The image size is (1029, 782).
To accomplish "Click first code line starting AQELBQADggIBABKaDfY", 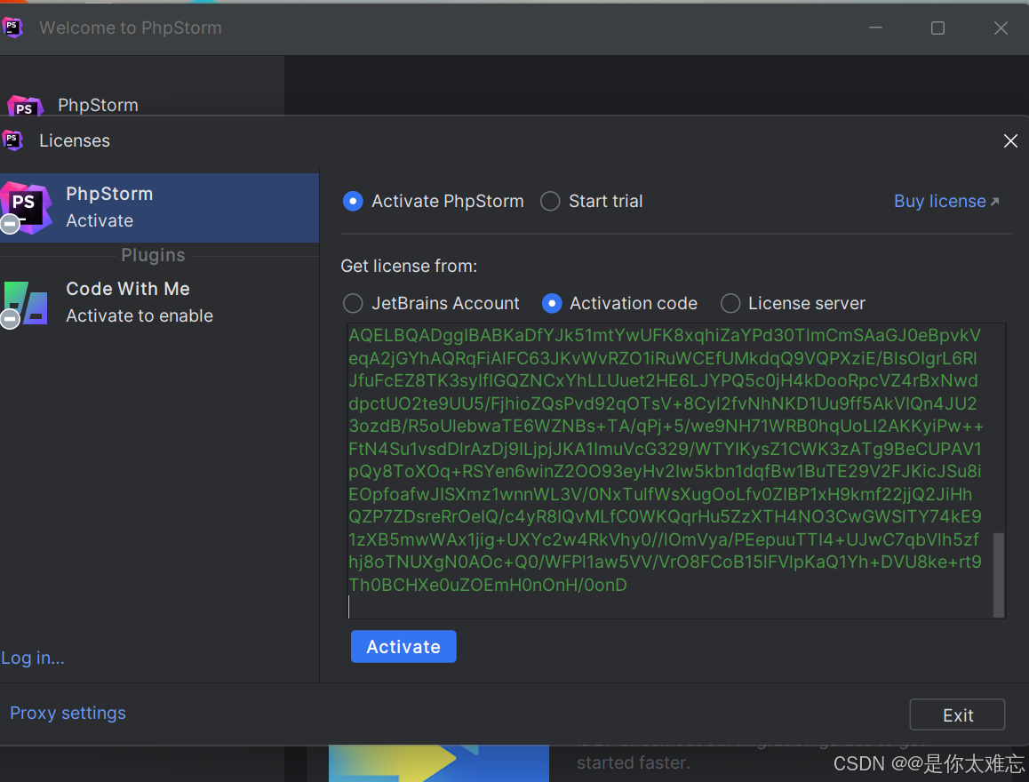I will [x=665, y=335].
